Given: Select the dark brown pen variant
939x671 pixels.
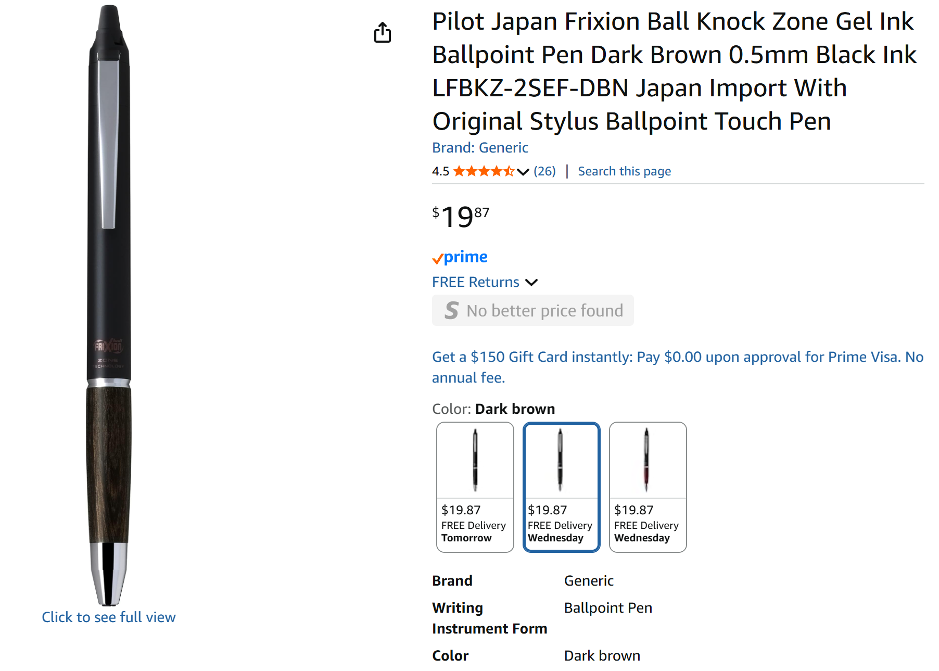Looking at the screenshot, I should [562, 487].
